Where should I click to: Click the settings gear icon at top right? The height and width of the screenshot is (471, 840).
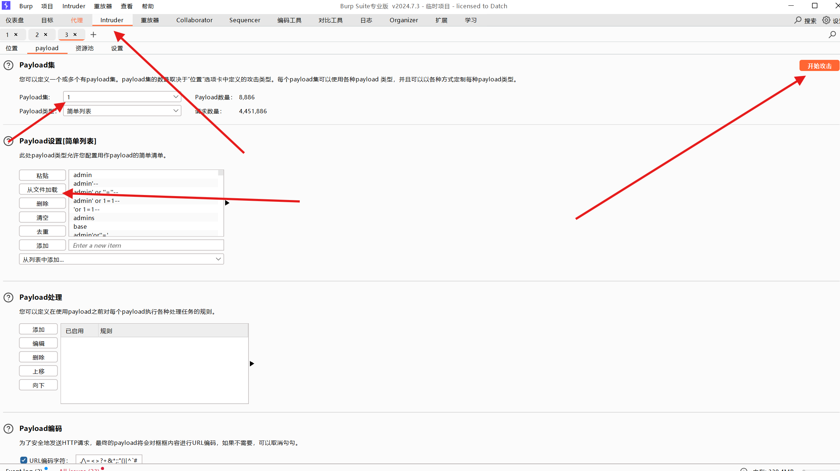[826, 20]
